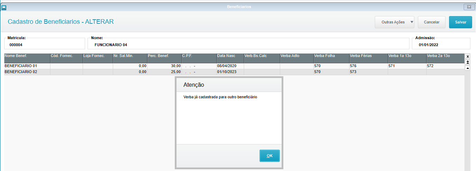Click the 25,00 percentage cell
This screenshot has height=171, width=476.
pyautogui.click(x=164, y=72)
